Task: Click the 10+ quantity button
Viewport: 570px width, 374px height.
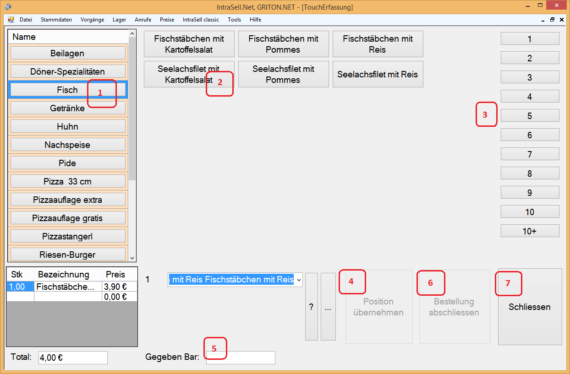Action: (530, 231)
